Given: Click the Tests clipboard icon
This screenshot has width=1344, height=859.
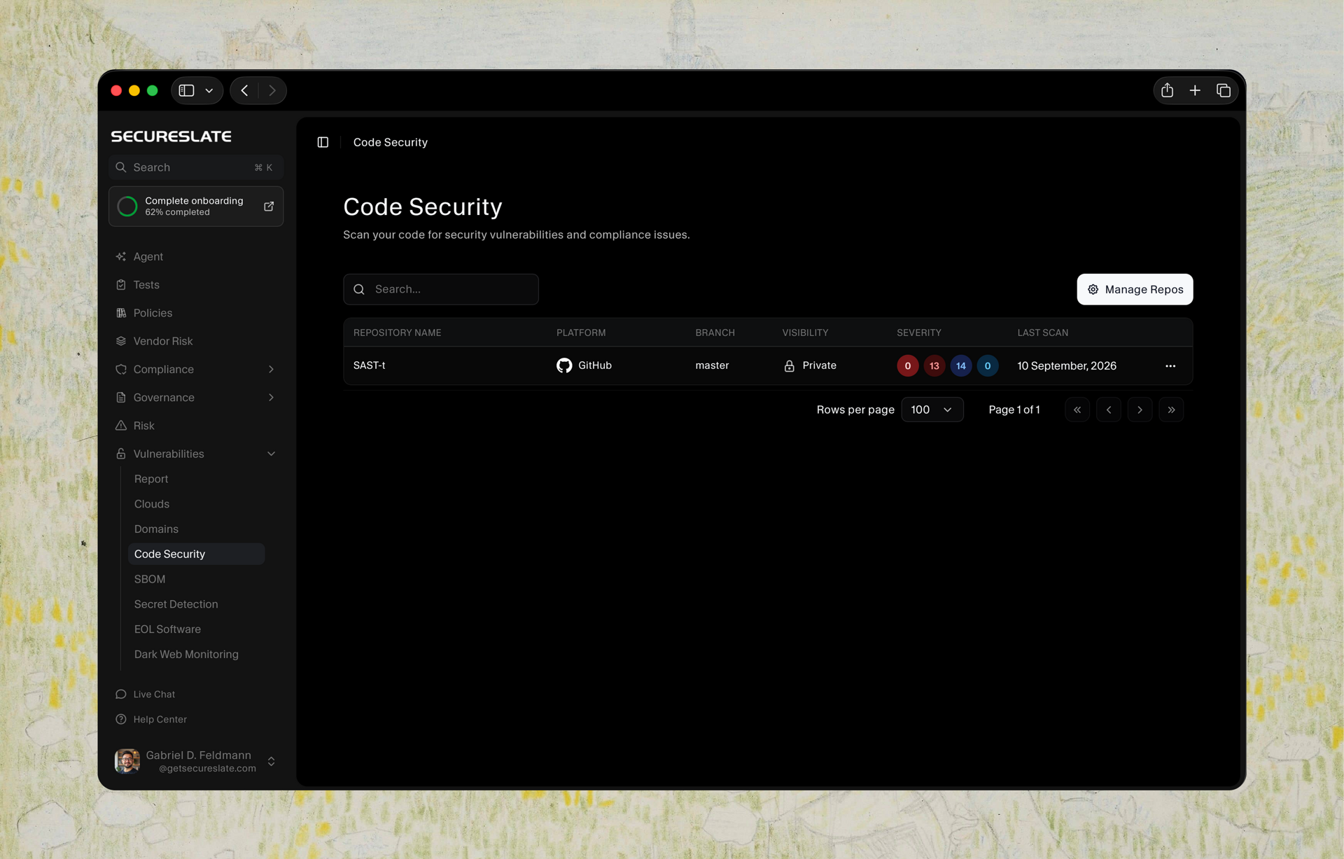Looking at the screenshot, I should tap(121, 285).
